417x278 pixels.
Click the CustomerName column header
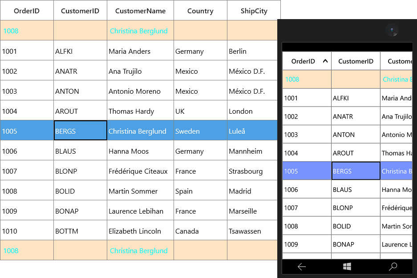tap(140, 11)
